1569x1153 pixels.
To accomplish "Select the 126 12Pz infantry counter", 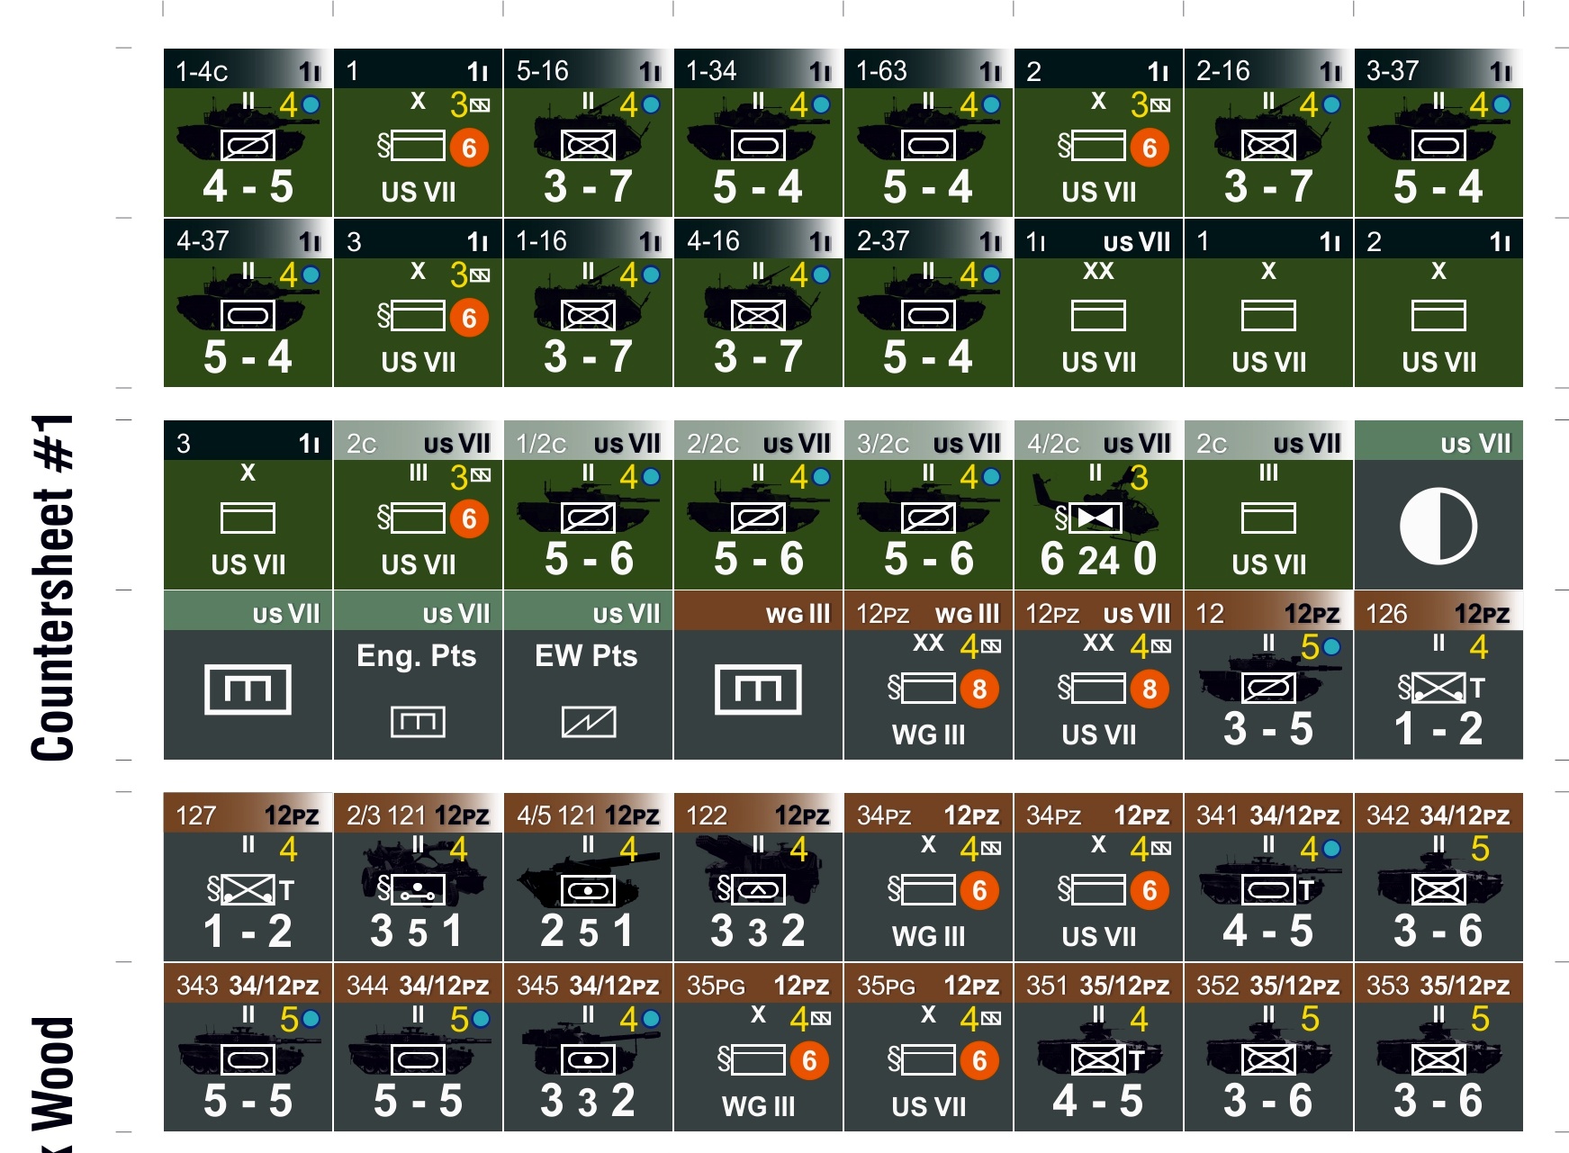I will pos(1438,675).
